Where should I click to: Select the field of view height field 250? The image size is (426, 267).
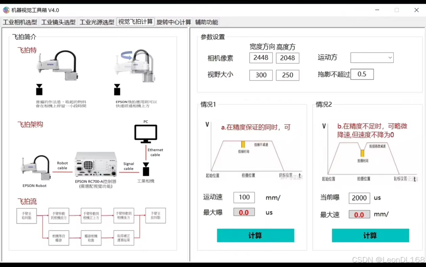[287, 75]
